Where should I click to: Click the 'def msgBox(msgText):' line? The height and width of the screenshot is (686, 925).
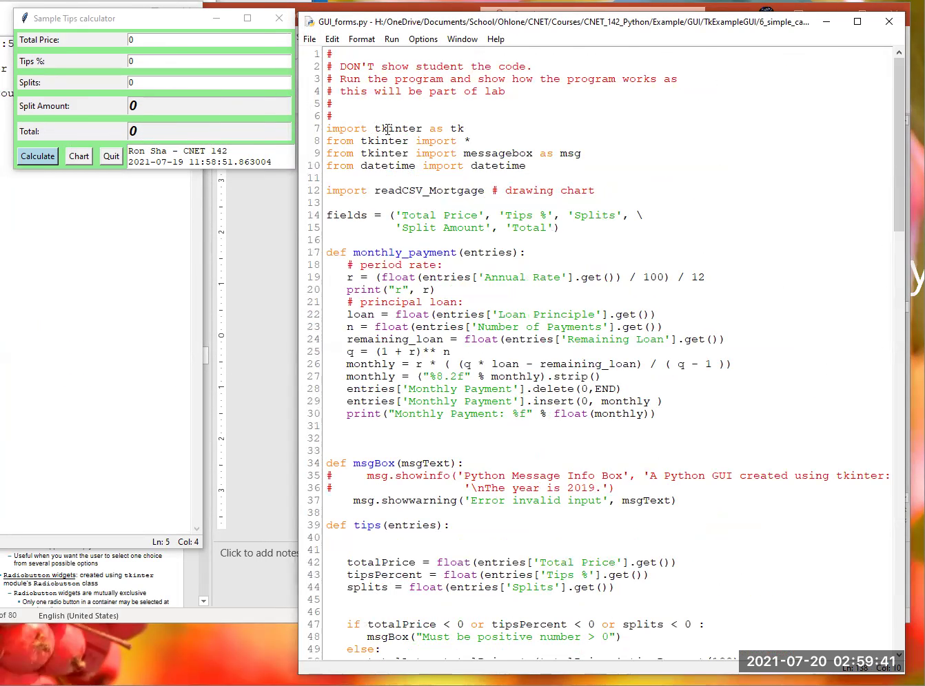pos(394,464)
